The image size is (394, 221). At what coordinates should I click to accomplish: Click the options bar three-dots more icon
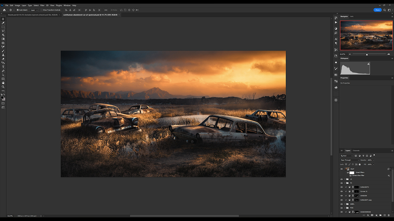tap(106, 10)
